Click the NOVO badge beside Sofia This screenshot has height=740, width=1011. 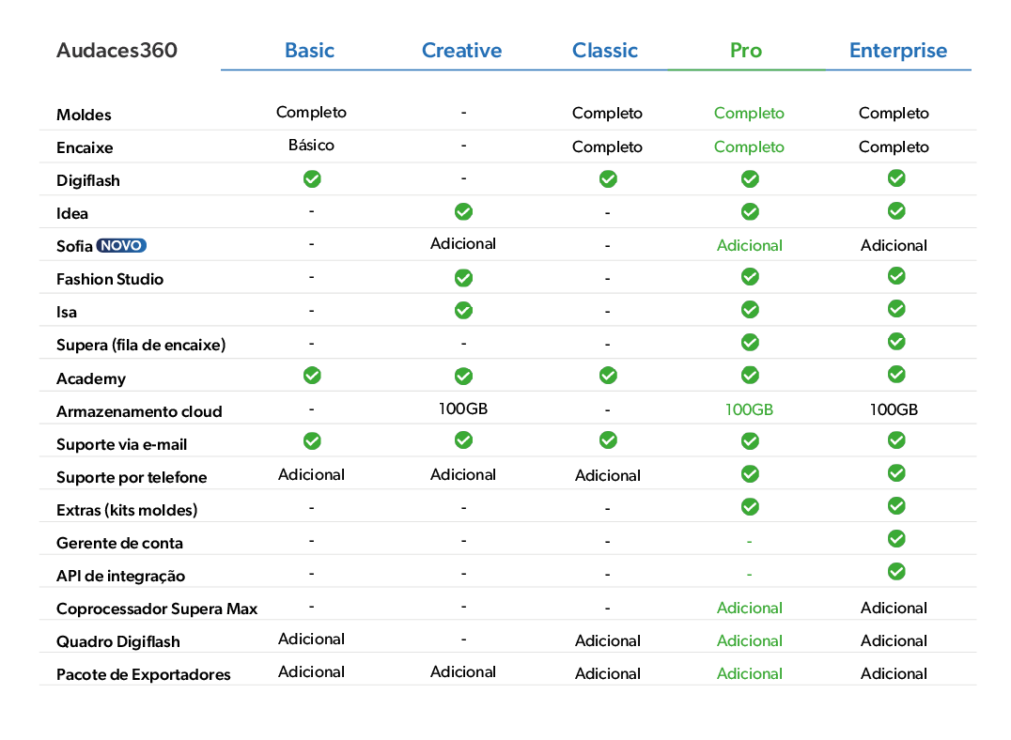pyautogui.click(x=121, y=246)
